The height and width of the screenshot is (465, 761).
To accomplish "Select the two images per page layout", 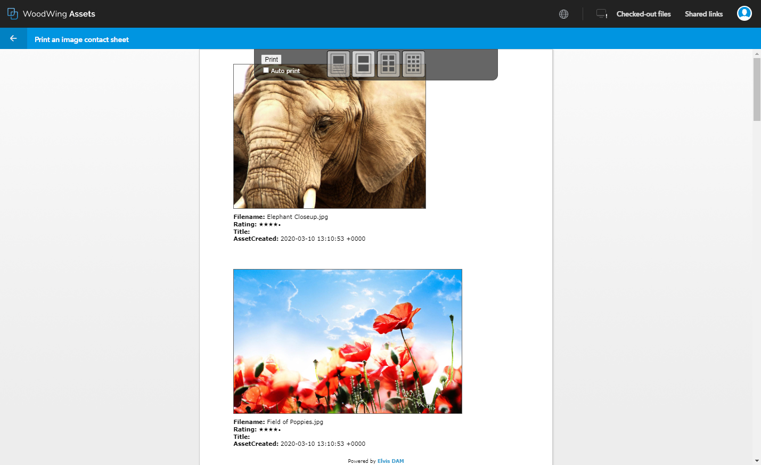I will tap(364, 64).
